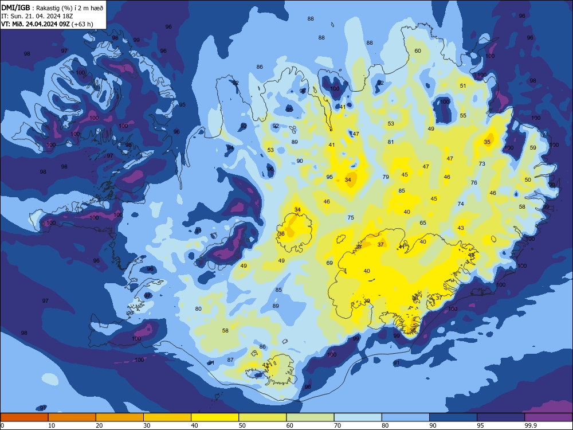The image size is (573, 430).
Task: Click the map value '51' in the northeast
Action: click(463, 85)
